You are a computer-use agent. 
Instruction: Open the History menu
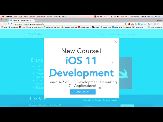[x=32, y=17]
